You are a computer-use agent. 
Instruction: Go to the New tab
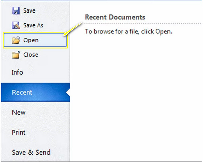[19, 112]
